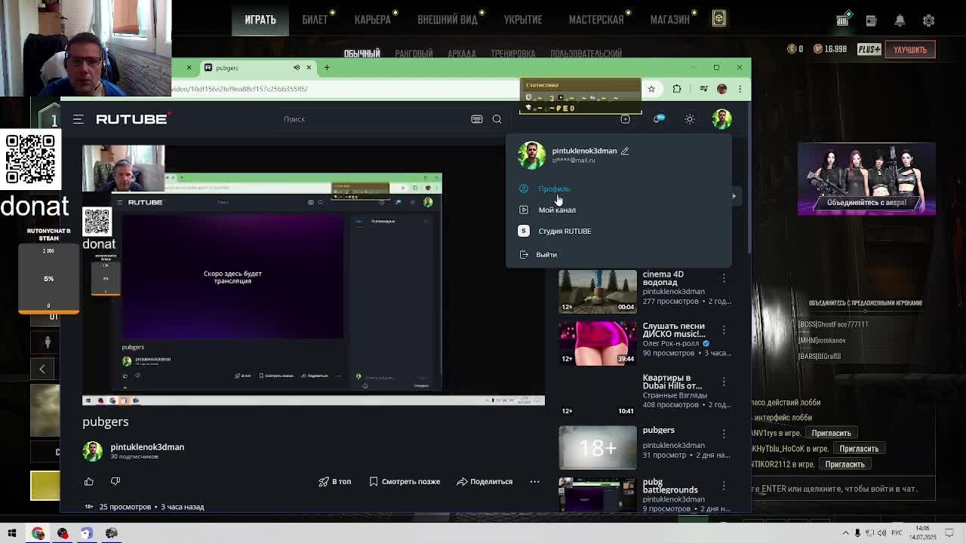Click Смотреть позже button
The width and height of the screenshot is (966, 543).
point(404,481)
